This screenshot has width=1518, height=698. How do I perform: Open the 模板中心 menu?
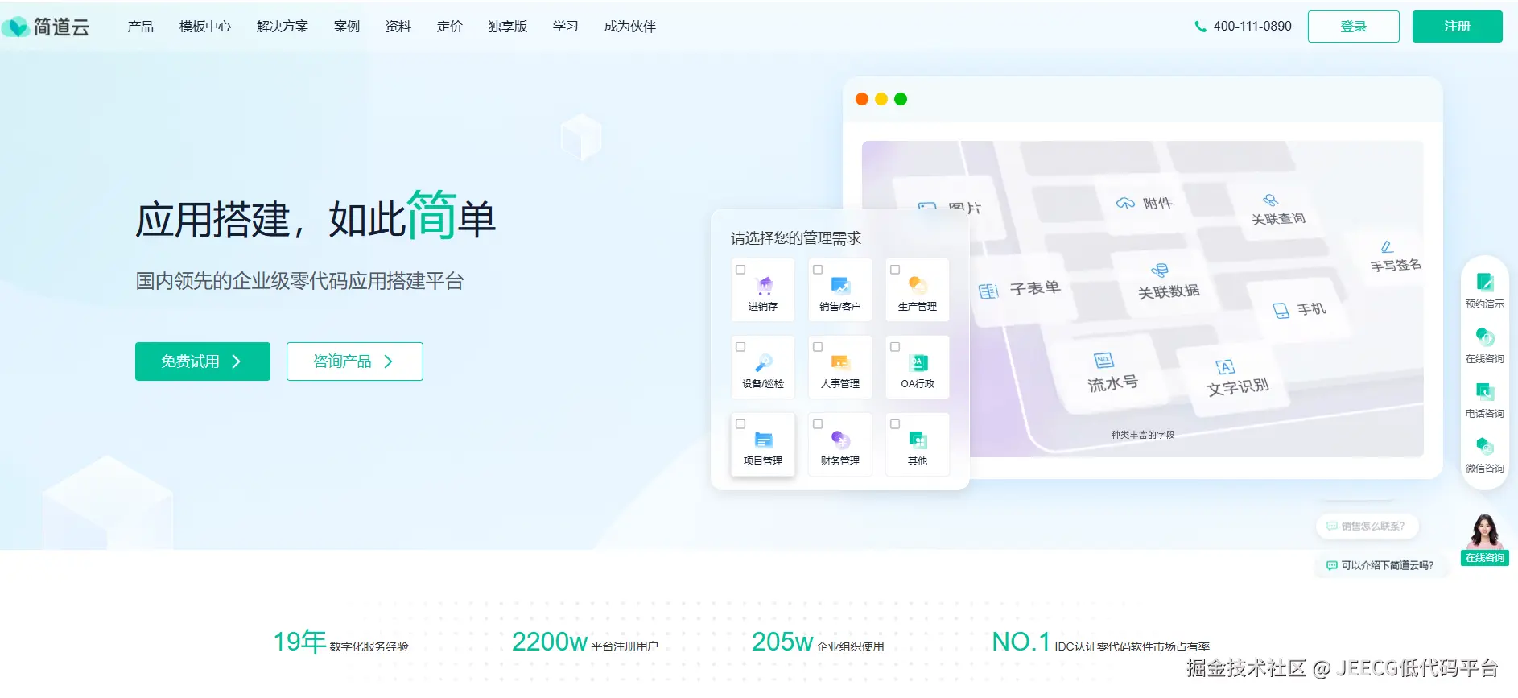pyautogui.click(x=205, y=27)
